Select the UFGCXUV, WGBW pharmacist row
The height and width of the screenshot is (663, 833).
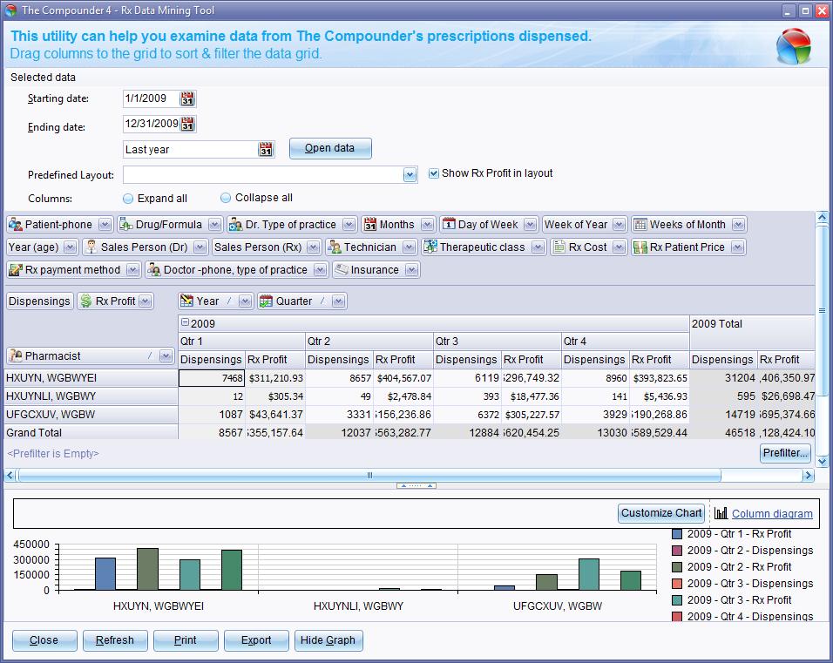point(91,415)
